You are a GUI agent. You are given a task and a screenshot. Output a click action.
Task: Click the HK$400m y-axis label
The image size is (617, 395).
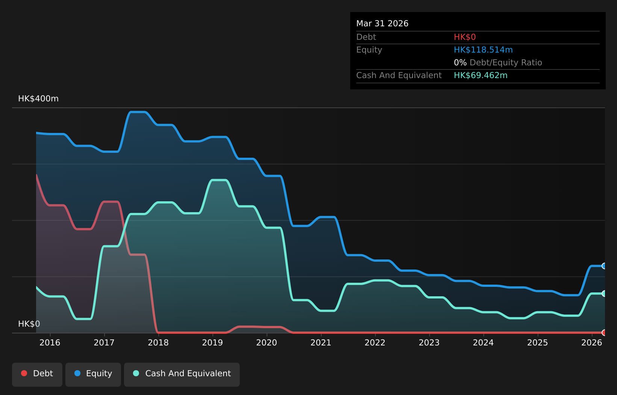coord(38,99)
